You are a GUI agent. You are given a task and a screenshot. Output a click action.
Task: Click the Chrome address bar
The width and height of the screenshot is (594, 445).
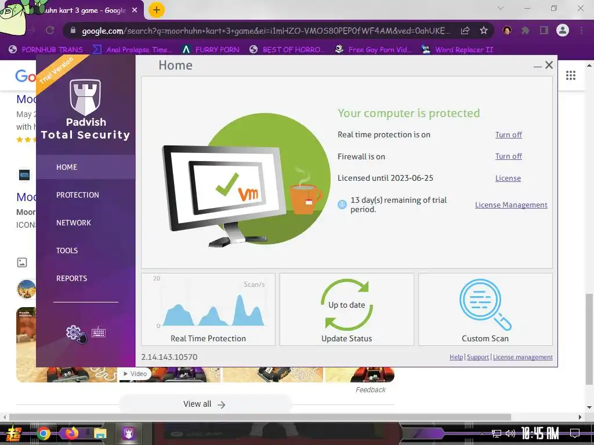click(265, 31)
